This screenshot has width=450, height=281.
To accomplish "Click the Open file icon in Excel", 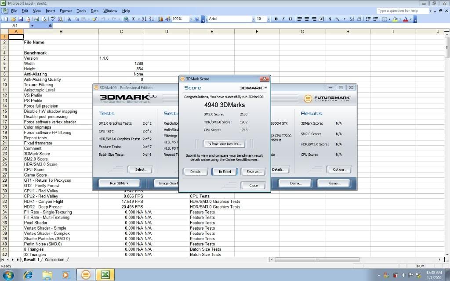I will click(13, 19).
